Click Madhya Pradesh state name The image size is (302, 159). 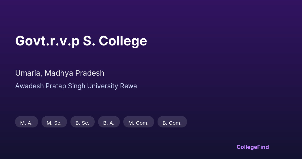pos(74,73)
